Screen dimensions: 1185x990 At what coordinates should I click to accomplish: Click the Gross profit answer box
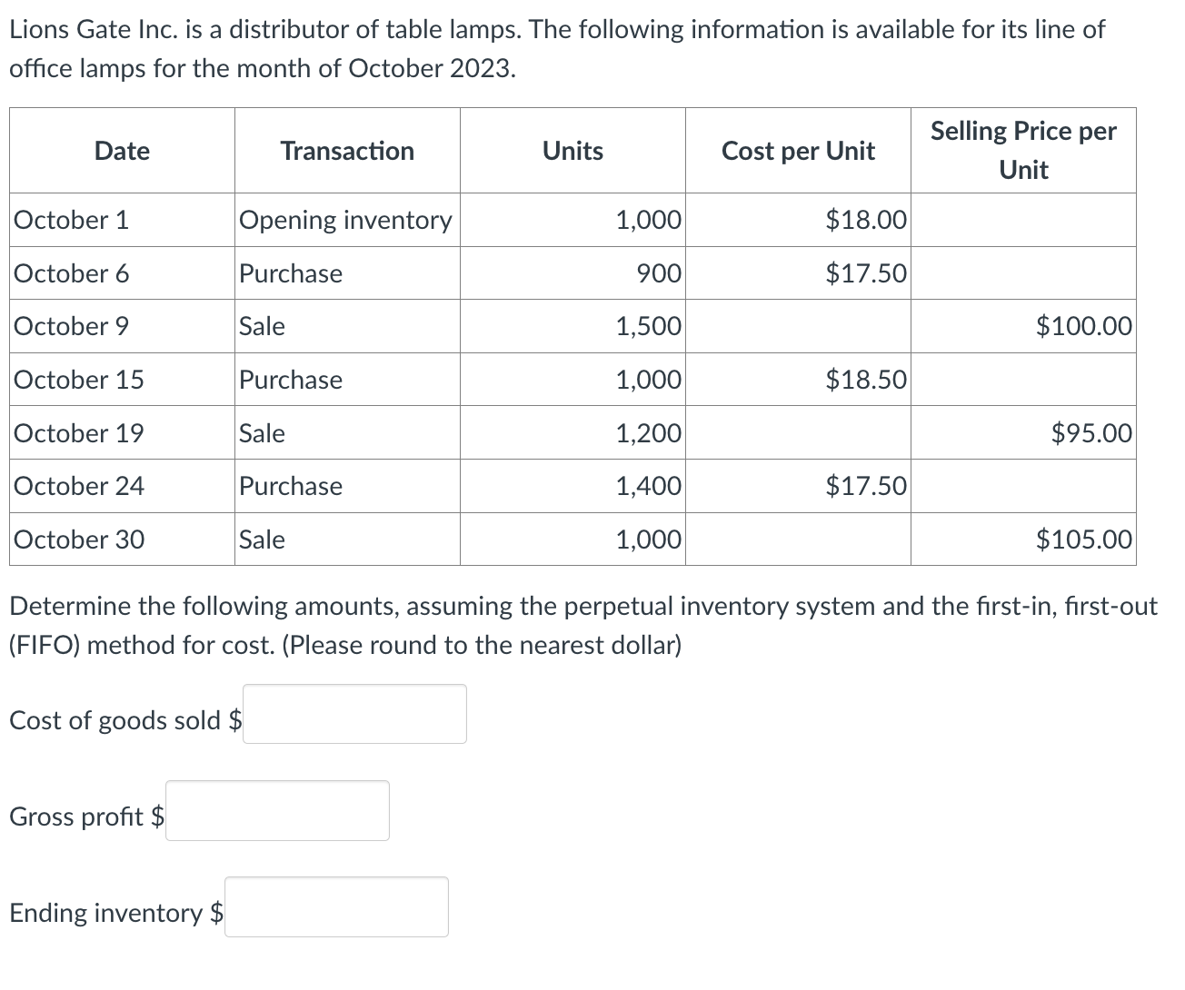[x=277, y=810]
